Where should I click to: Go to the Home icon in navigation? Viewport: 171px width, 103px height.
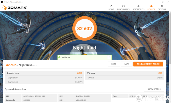point(111,6)
